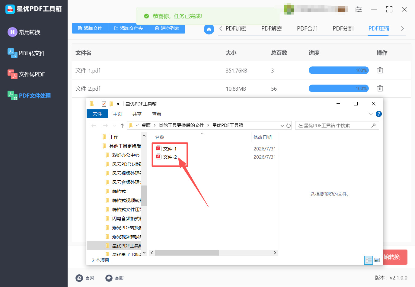Click navigation tree scroll down arrow
The width and height of the screenshot is (415, 287).
point(144,253)
